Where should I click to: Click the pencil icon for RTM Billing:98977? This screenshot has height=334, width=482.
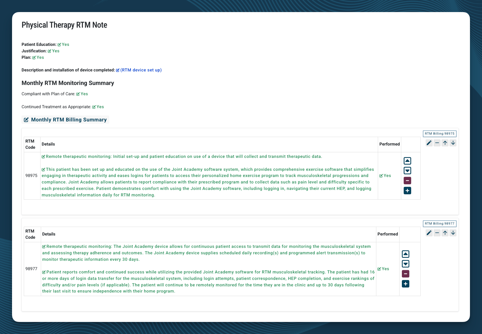[429, 233]
